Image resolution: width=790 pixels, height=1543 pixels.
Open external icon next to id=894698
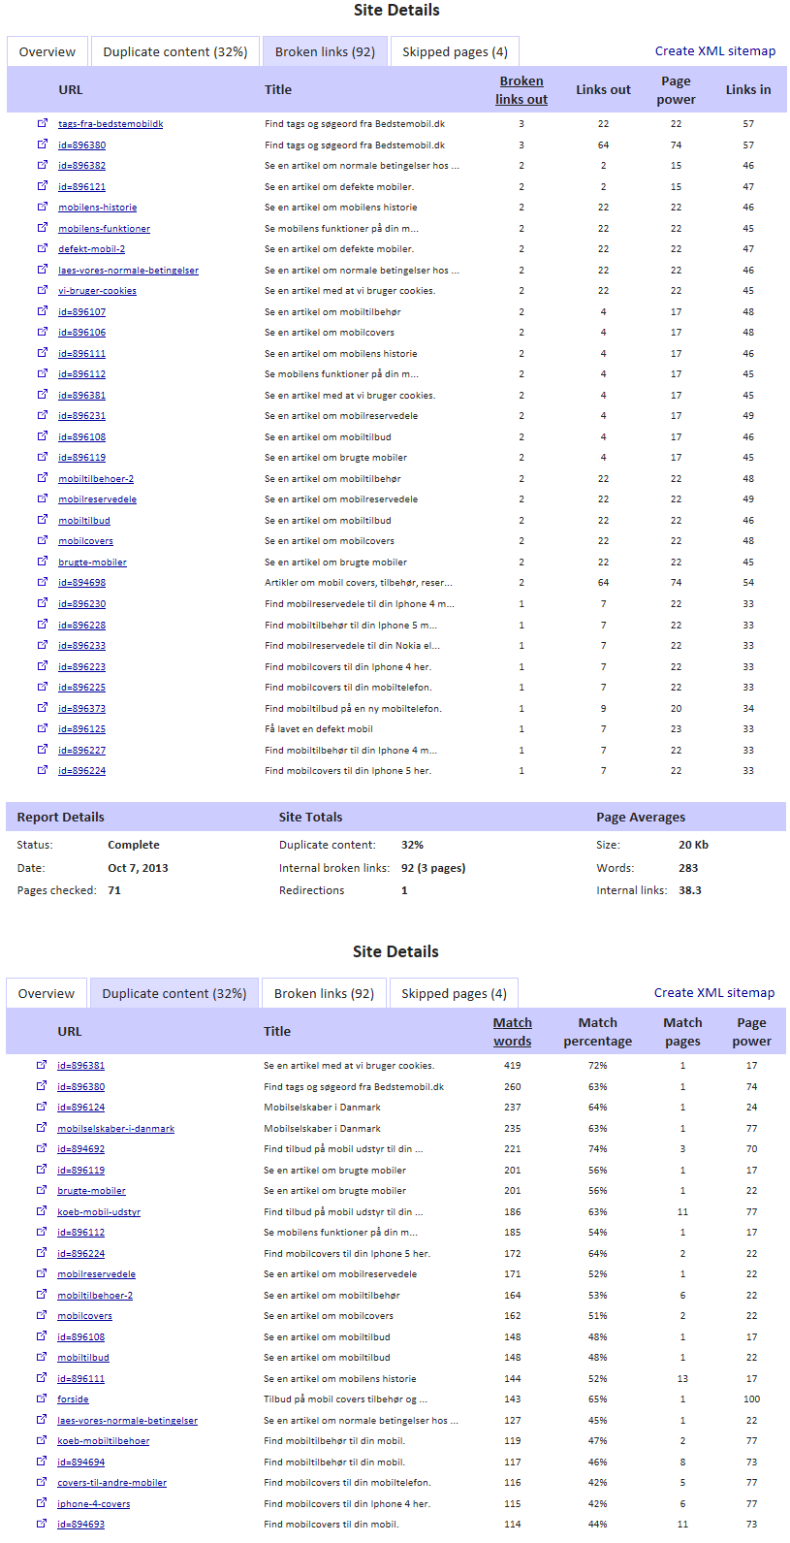(x=43, y=582)
